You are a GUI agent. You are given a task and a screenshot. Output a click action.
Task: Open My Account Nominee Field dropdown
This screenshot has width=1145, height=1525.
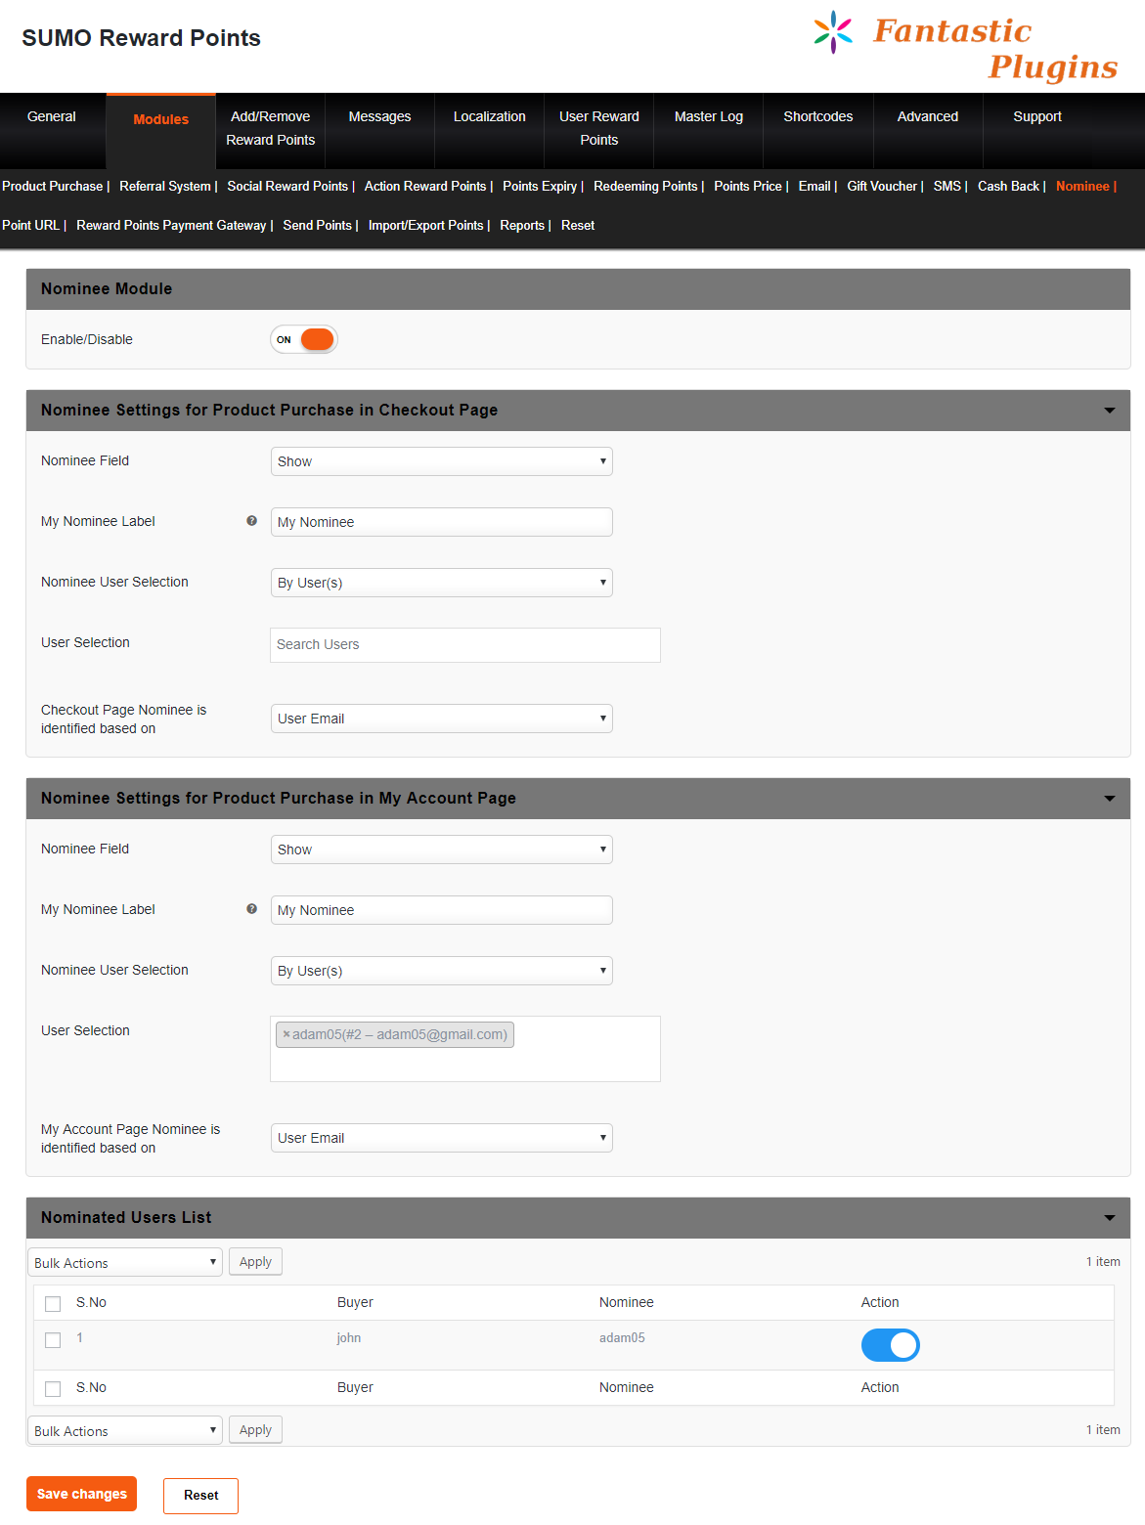(x=442, y=850)
